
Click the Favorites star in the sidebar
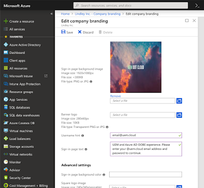coord(6,37)
